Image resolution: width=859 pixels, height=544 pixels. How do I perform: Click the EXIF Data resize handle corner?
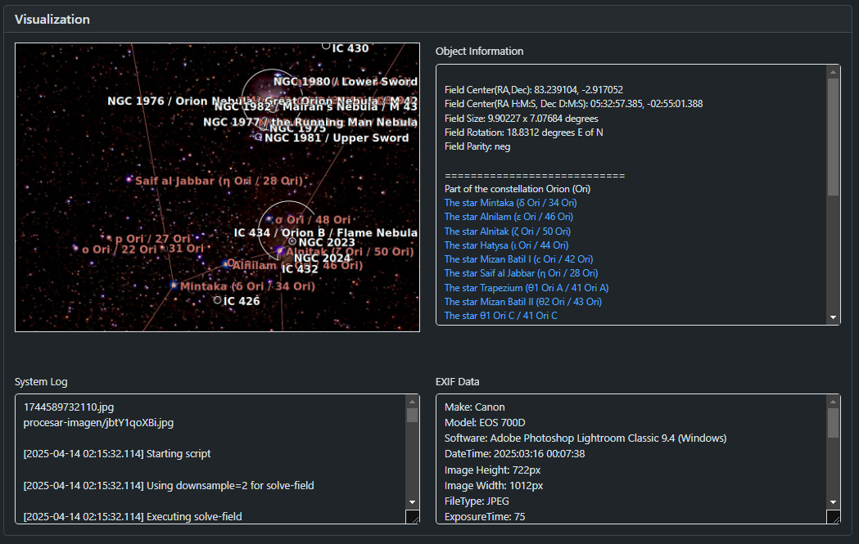[x=834, y=518]
